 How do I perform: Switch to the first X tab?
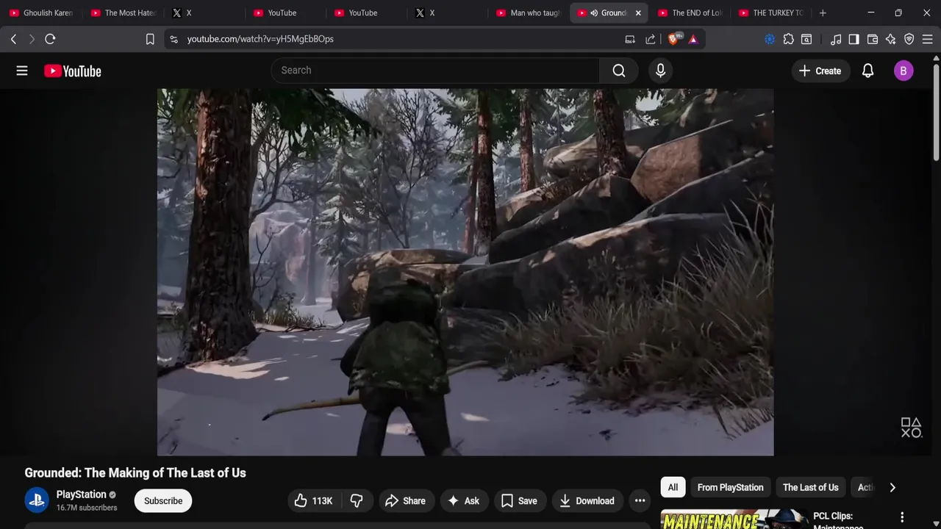pyautogui.click(x=204, y=12)
